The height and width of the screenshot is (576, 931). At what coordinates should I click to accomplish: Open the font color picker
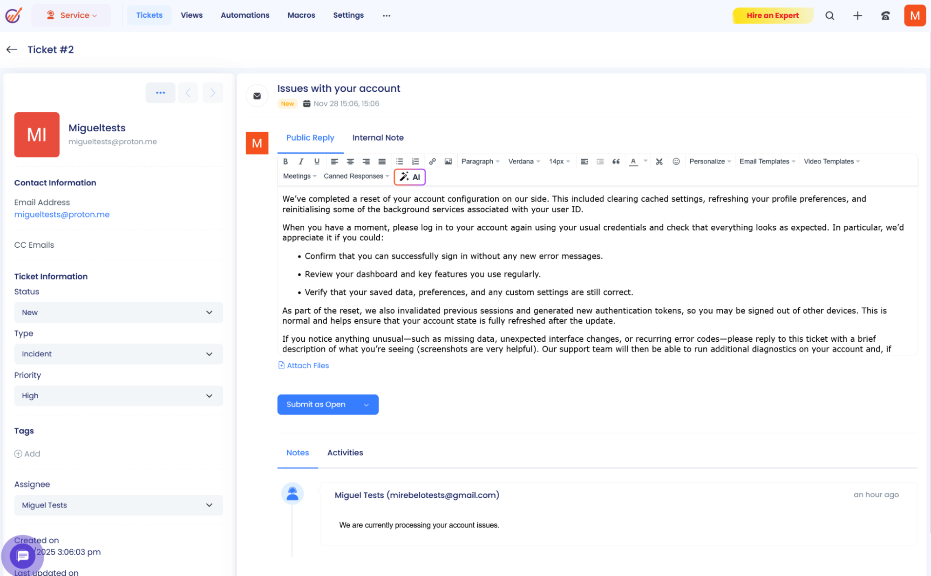[x=633, y=161]
